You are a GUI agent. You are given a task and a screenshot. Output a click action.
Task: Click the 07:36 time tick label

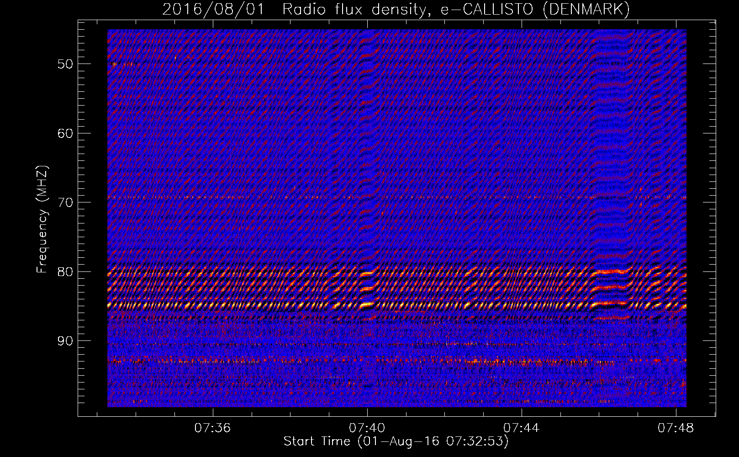click(x=212, y=428)
